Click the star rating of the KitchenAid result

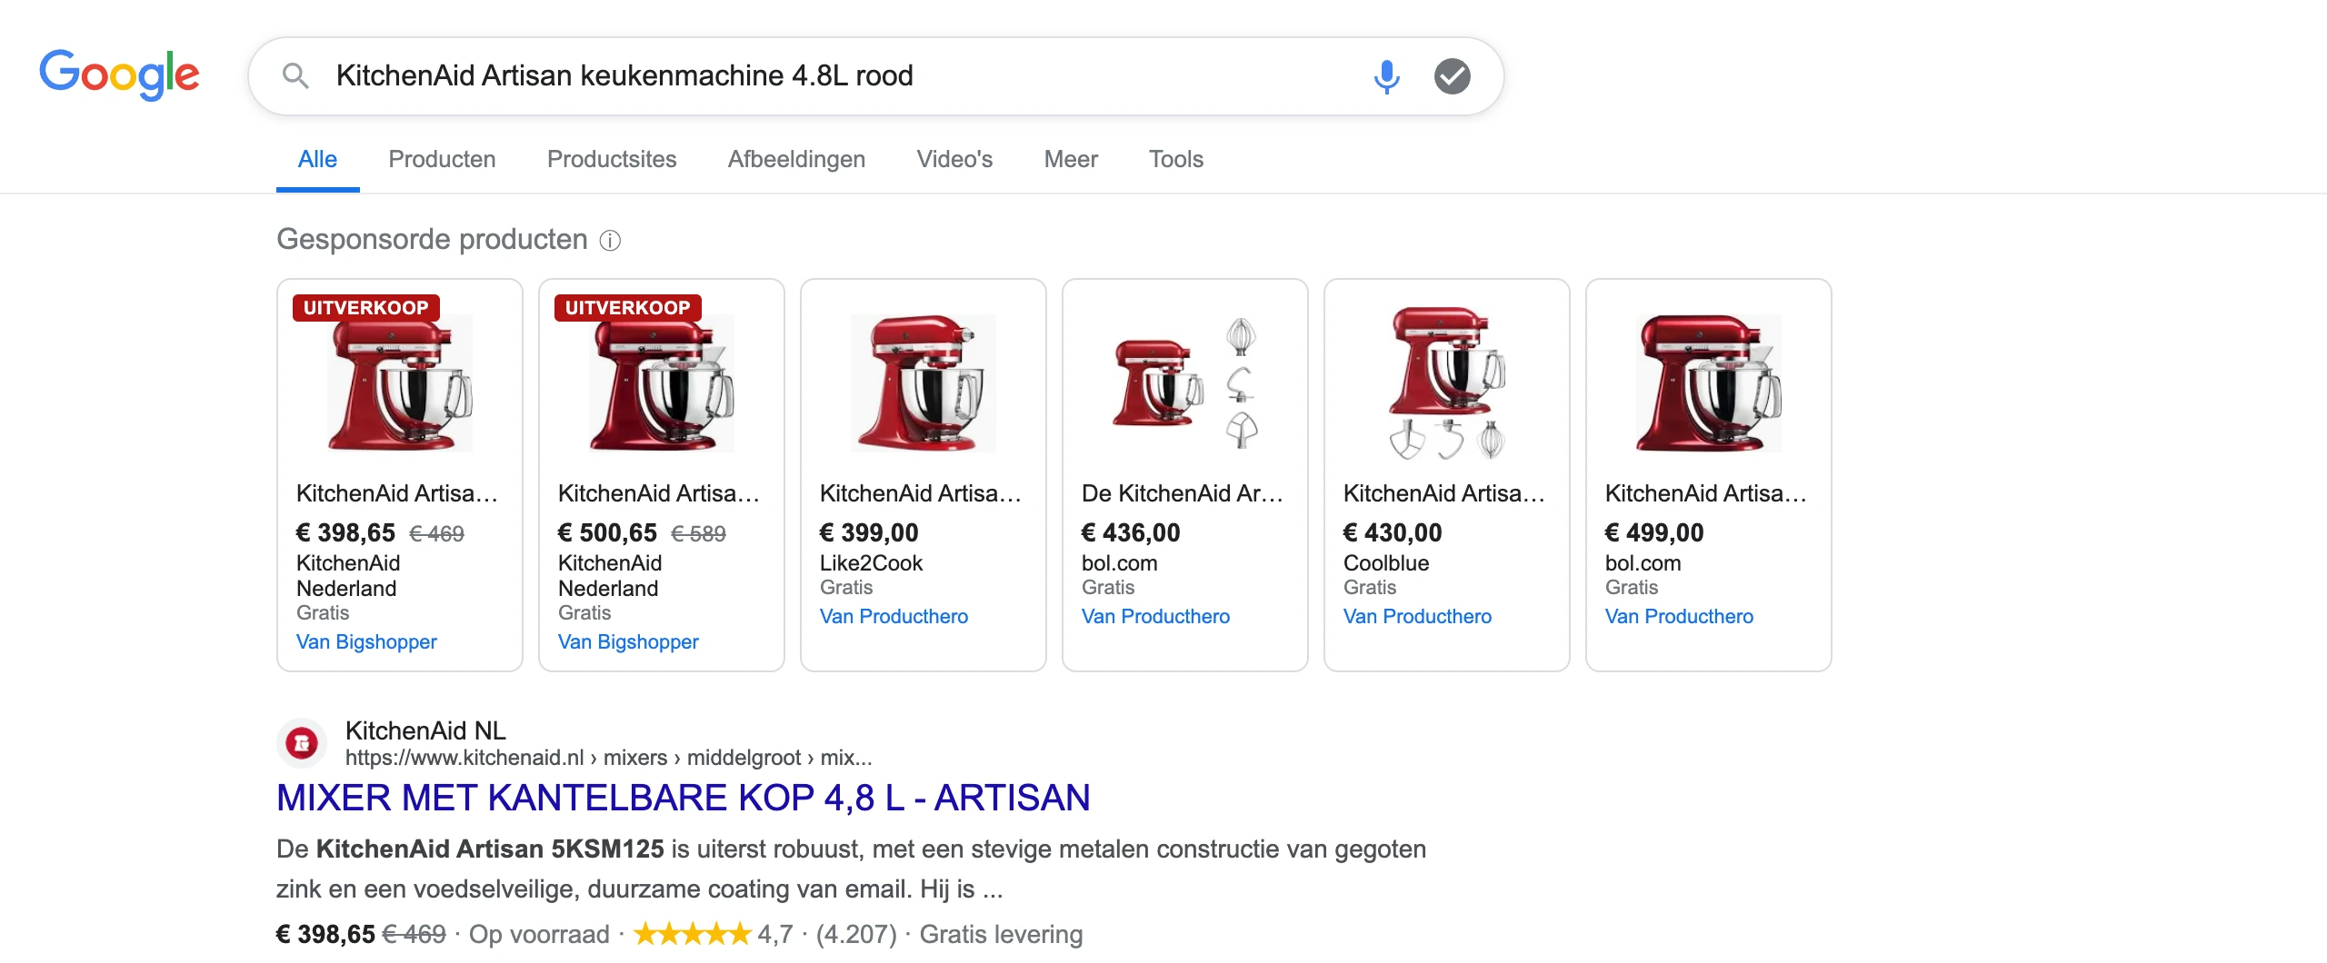[693, 932]
